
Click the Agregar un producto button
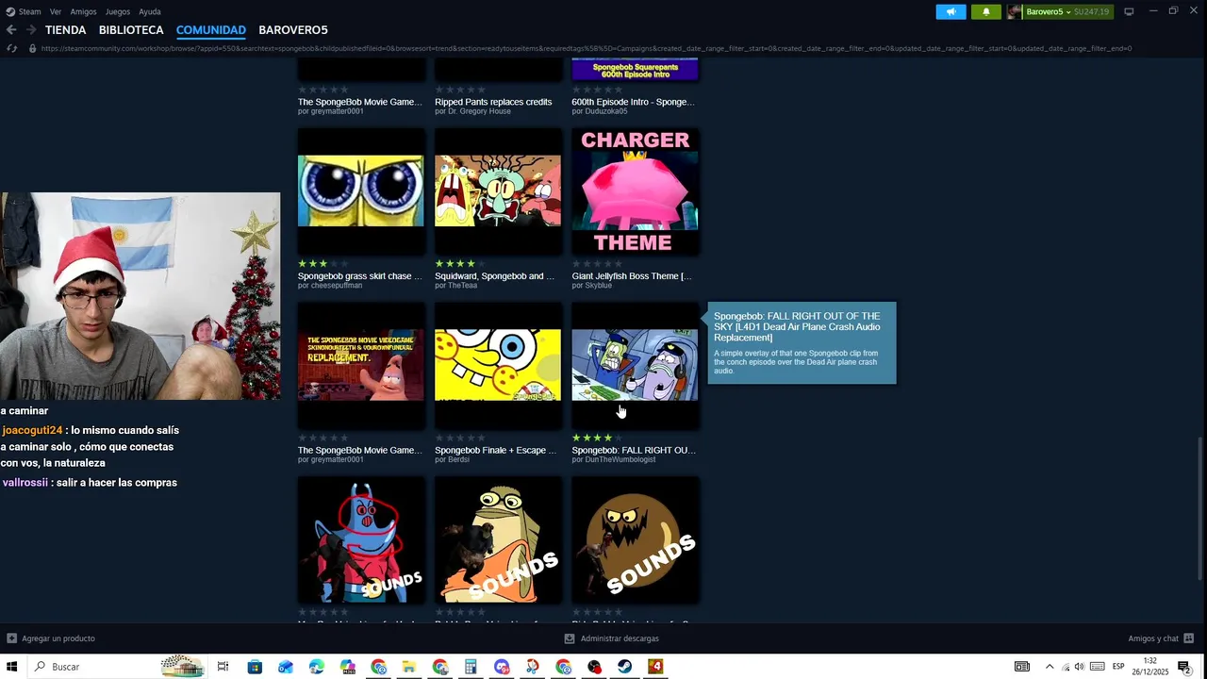coord(51,638)
